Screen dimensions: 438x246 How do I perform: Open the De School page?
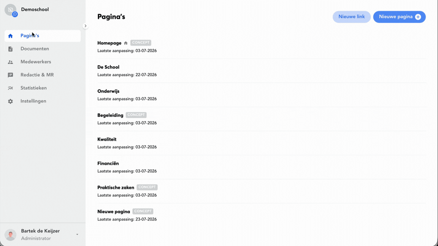click(108, 67)
